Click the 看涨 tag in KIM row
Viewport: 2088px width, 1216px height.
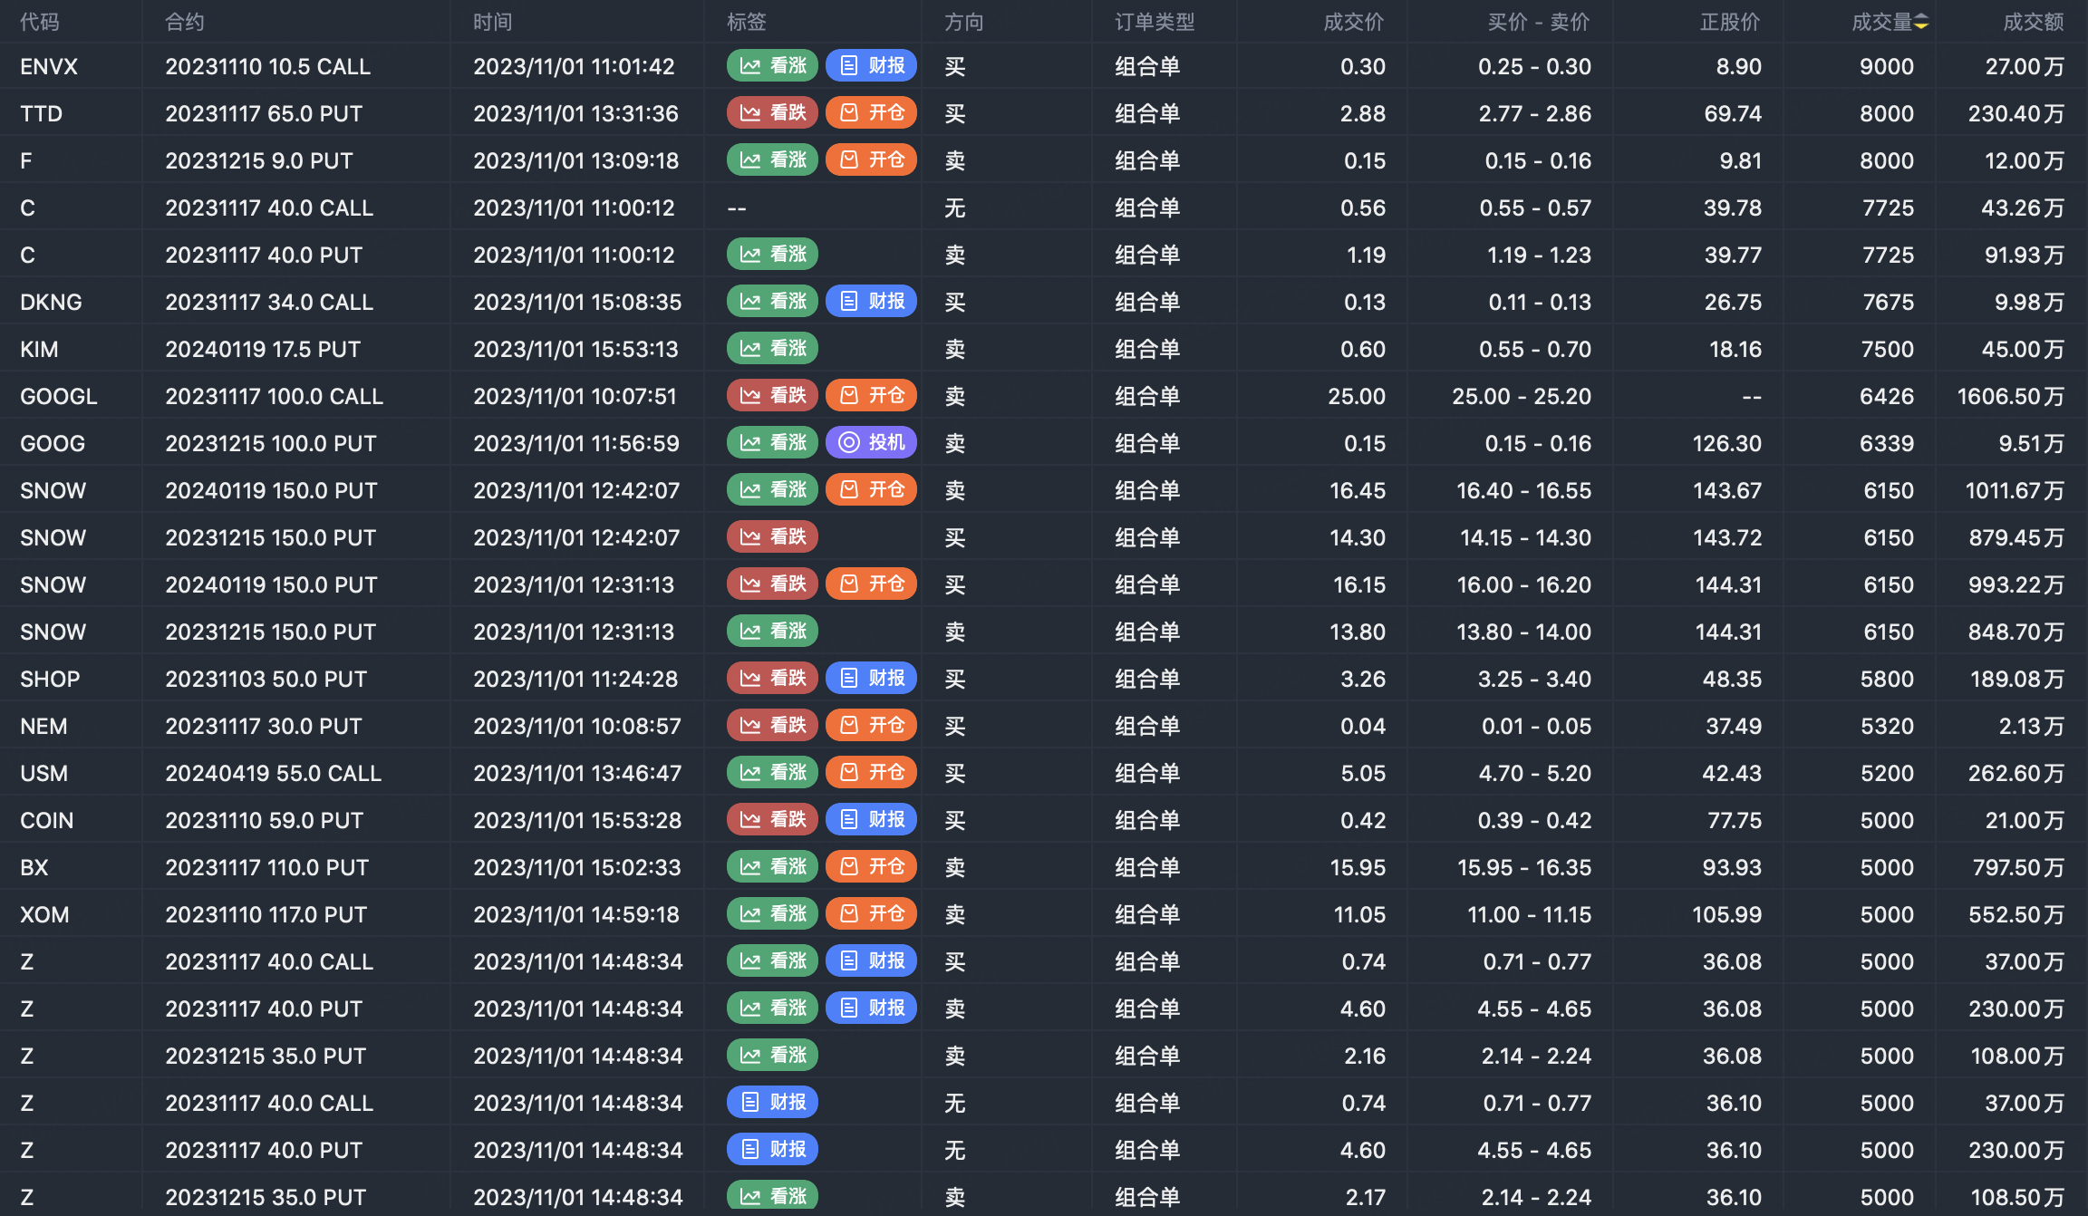pyautogui.click(x=772, y=348)
